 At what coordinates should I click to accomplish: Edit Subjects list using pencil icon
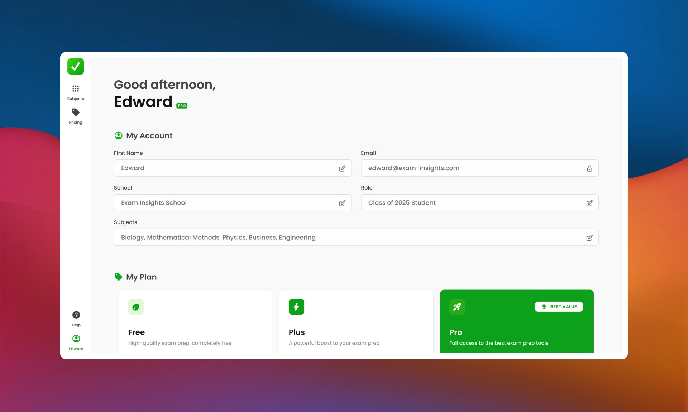click(589, 238)
